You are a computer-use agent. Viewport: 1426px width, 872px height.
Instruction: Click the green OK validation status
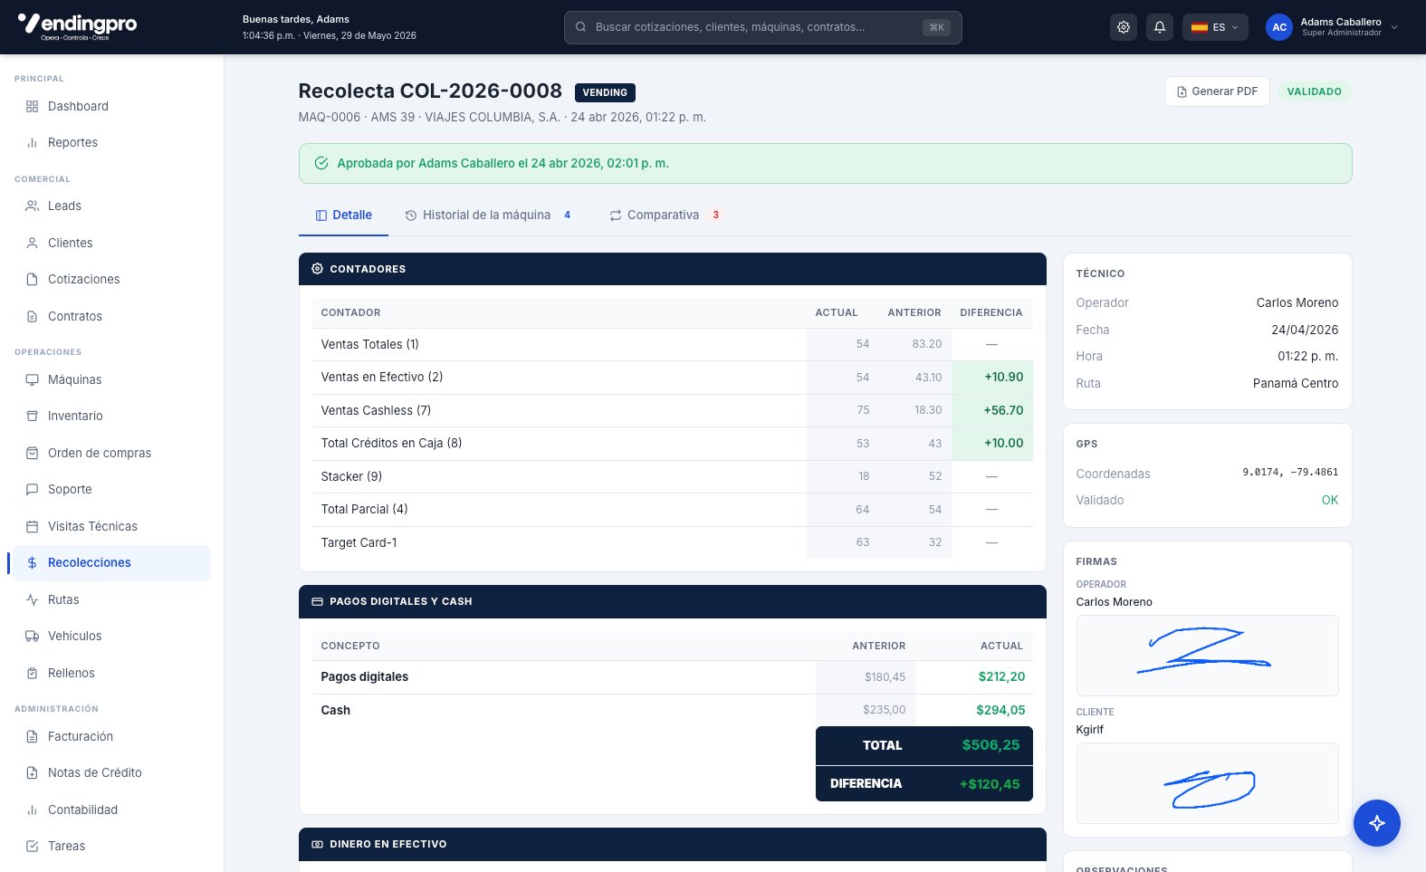pos(1329,500)
